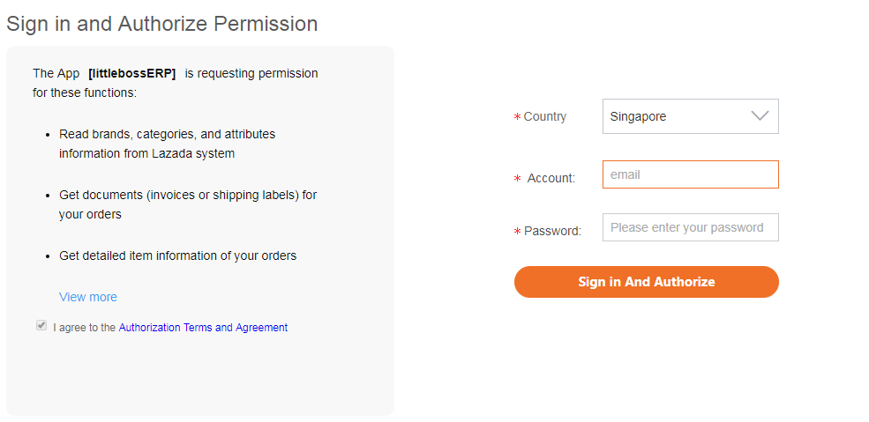The width and height of the screenshot is (869, 422).
Task: Click the red asterisk beside Password
Action: (517, 232)
